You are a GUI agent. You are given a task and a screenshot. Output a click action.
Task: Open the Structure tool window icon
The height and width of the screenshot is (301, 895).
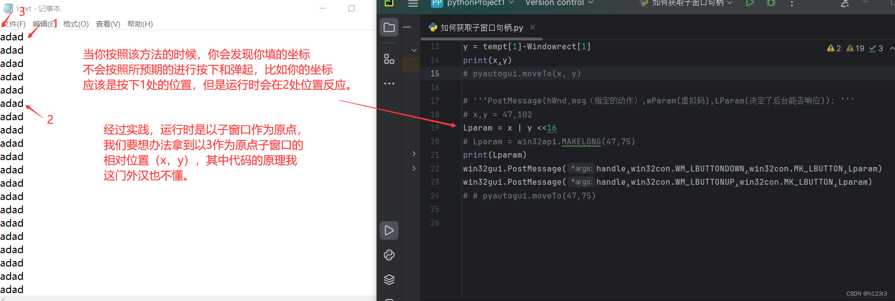pos(389,59)
